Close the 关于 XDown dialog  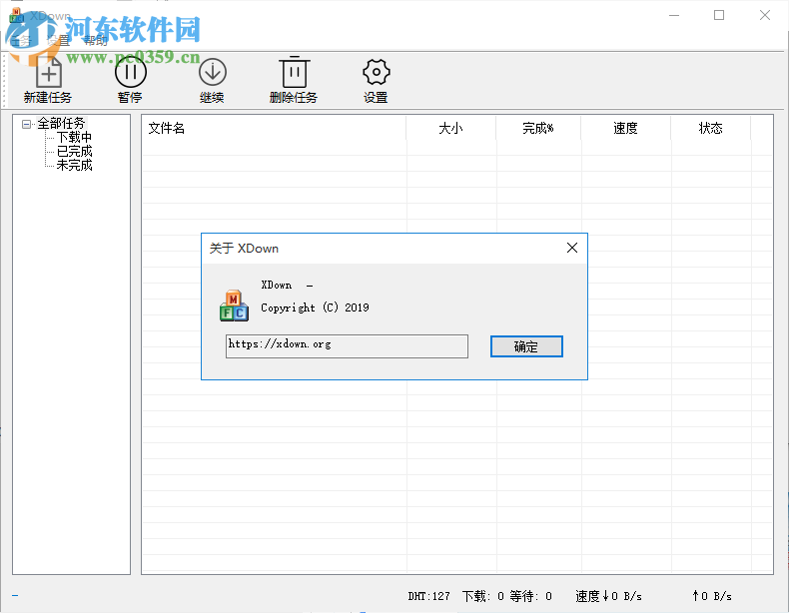click(x=572, y=248)
